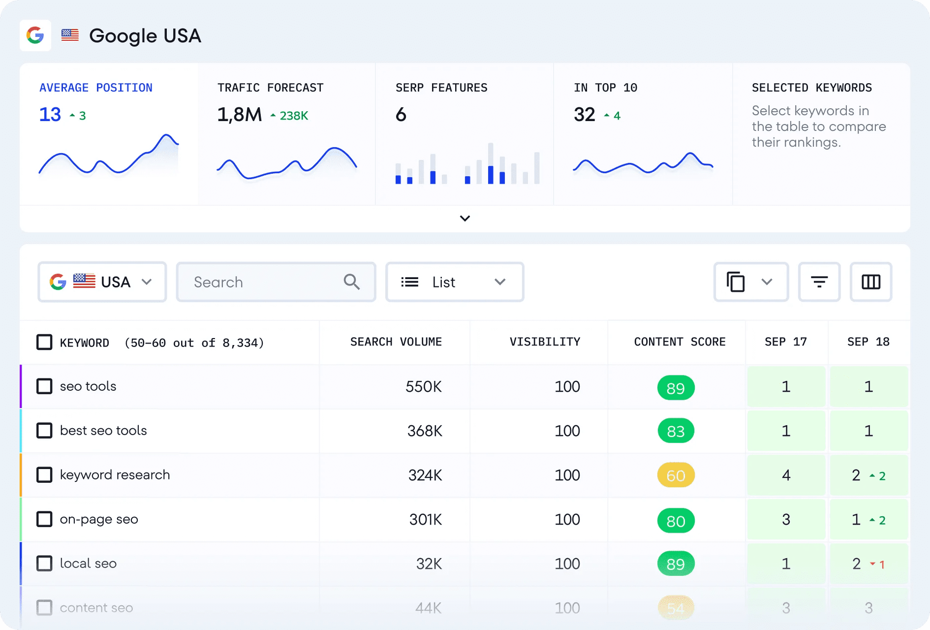Sort by Search Volume column header

(396, 342)
